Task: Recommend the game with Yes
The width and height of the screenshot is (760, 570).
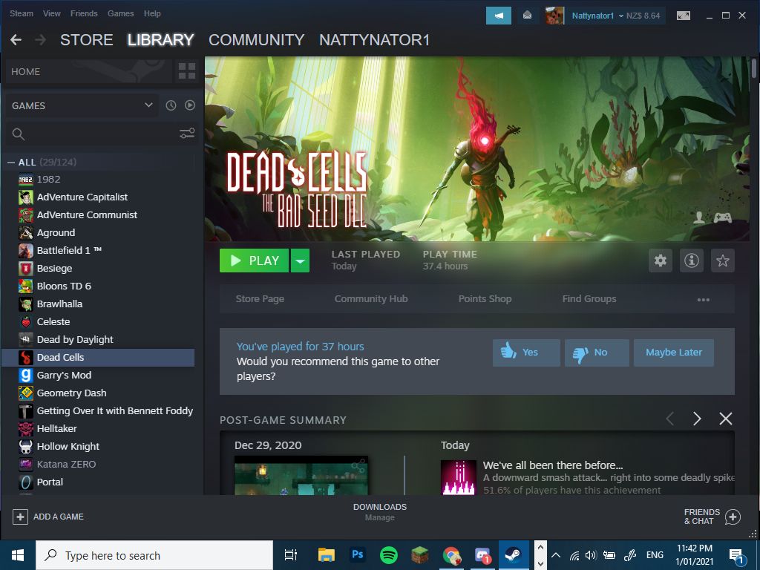Action: click(526, 353)
